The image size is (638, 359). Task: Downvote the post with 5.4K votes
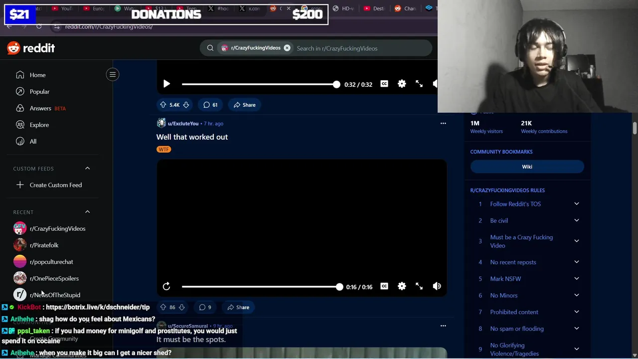pos(186,105)
